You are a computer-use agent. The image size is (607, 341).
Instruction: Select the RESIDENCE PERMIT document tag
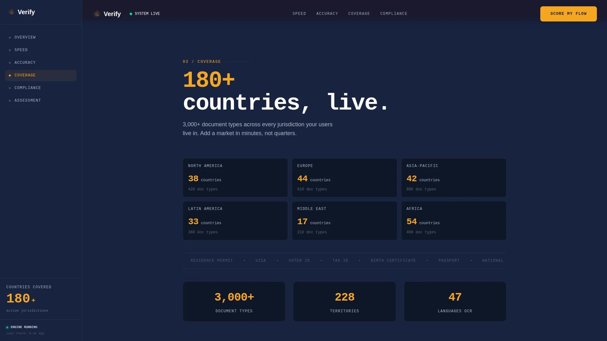[x=212, y=260]
